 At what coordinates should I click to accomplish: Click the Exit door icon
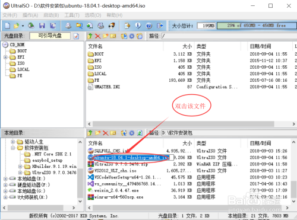coord(160,25)
